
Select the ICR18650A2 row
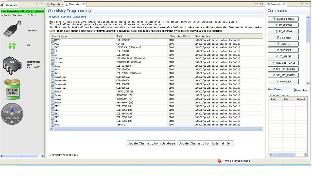tap(156, 51)
